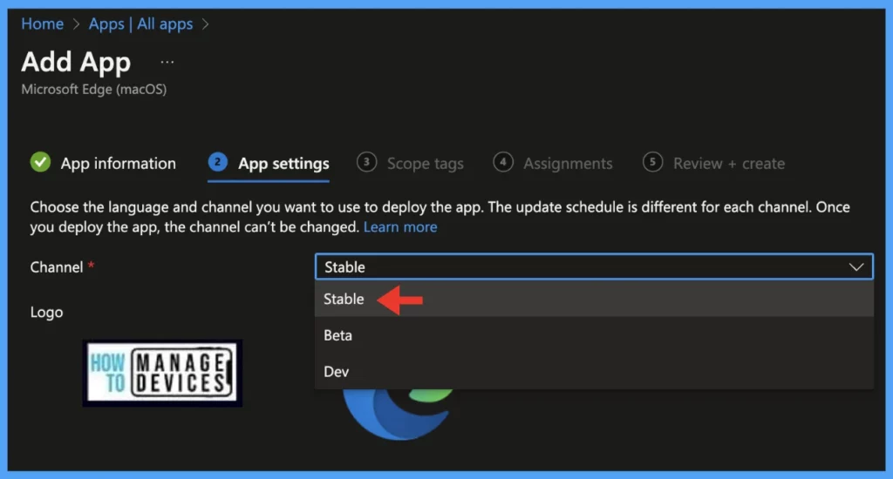Open the ellipsis menu beside Add App
Screen dimensions: 893x479
[x=167, y=62]
